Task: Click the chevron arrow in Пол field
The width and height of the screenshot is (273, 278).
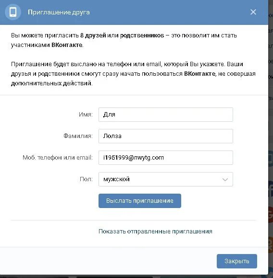Action: [225, 180]
